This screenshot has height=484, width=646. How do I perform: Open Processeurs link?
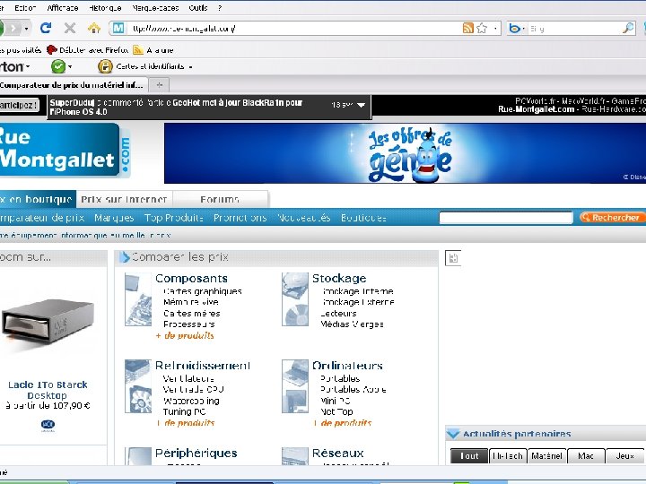coord(188,324)
